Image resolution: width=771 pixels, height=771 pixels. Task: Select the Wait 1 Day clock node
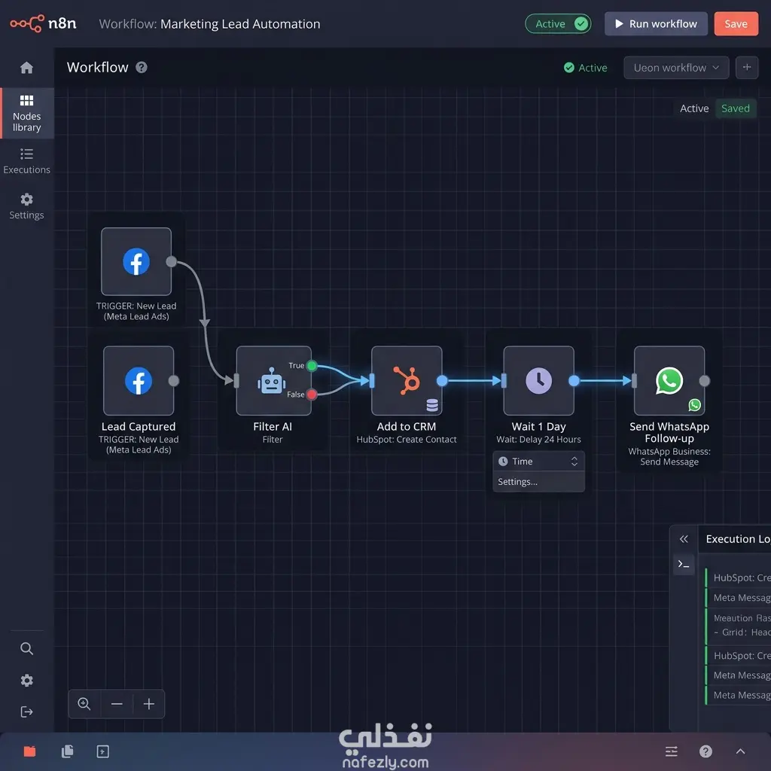click(x=538, y=380)
